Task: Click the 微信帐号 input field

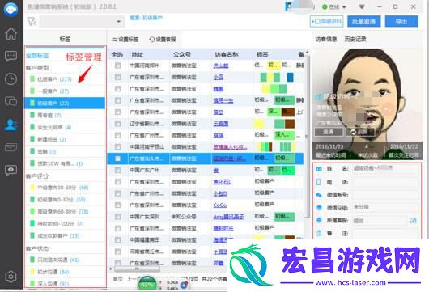Action: pos(385,195)
